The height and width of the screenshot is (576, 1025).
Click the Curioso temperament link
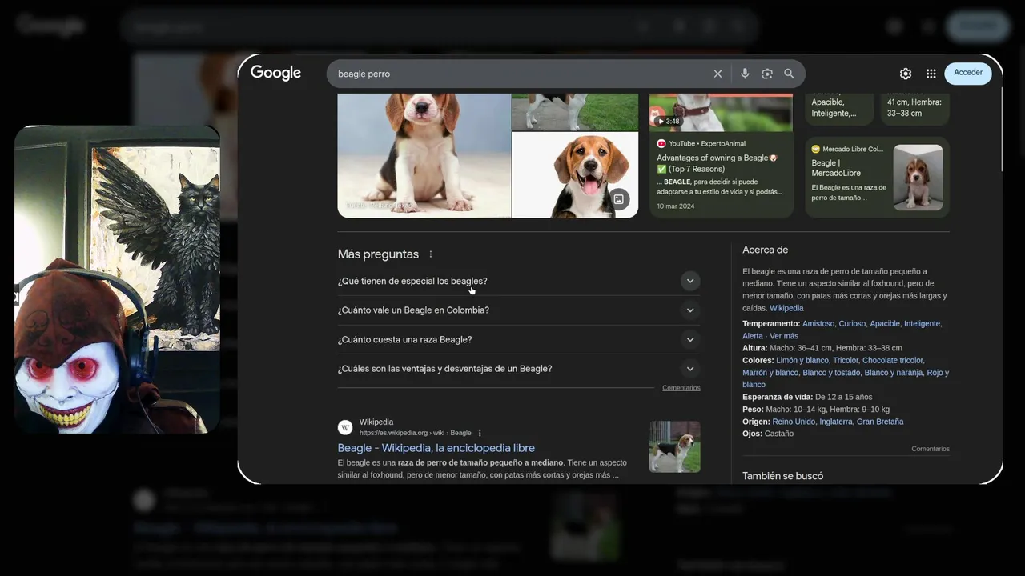852,323
